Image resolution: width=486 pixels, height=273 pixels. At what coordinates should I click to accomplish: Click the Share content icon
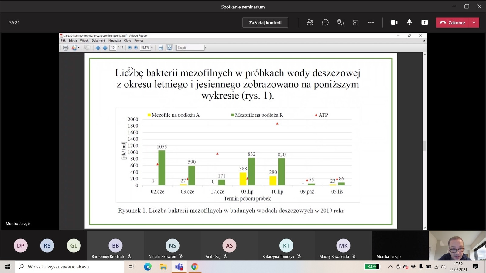tap(424, 22)
